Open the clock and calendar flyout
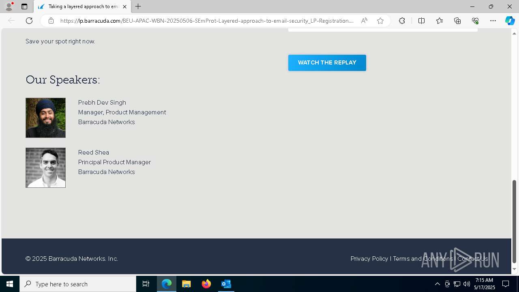This screenshot has height=292, width=519. (485, 284)
